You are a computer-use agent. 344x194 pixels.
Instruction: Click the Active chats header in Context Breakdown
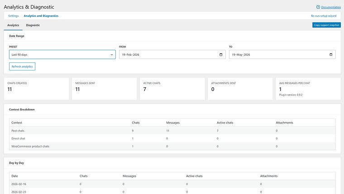[x=225, y=123]
